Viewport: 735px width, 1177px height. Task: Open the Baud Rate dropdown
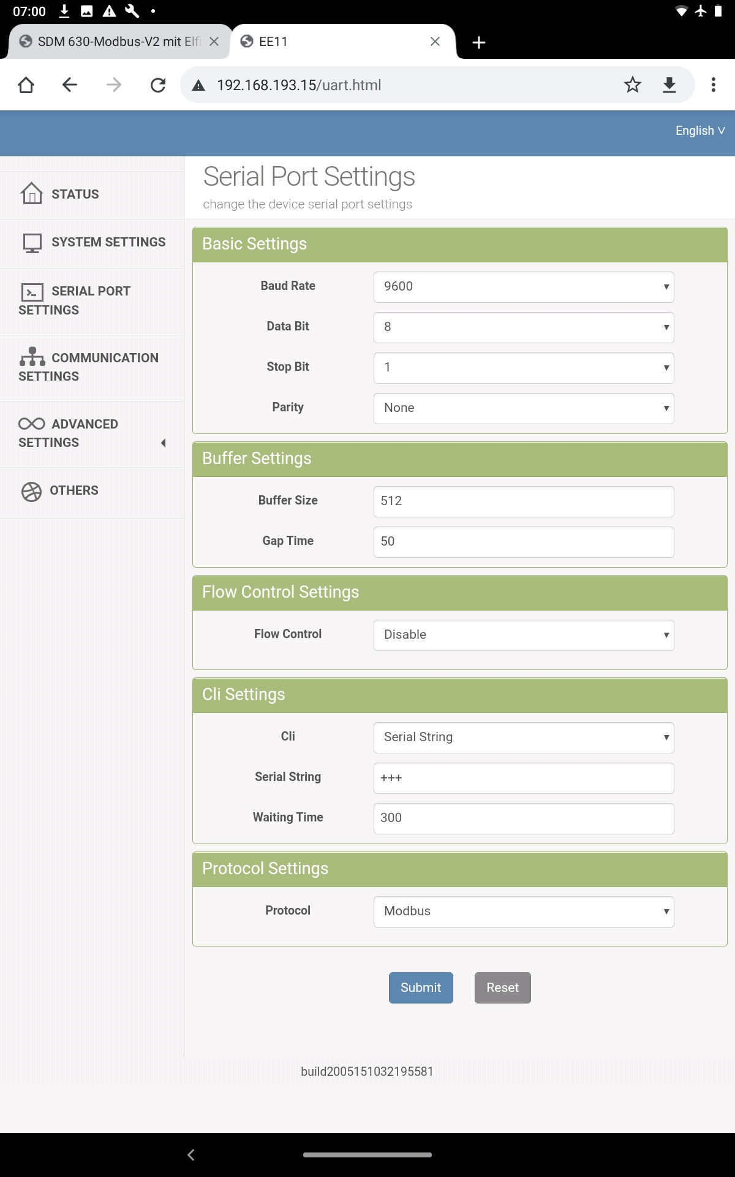(524, 287)
